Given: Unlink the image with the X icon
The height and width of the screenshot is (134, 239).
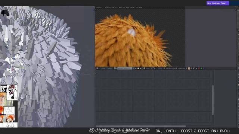Looking at the screenshot, I should point(141,68).
